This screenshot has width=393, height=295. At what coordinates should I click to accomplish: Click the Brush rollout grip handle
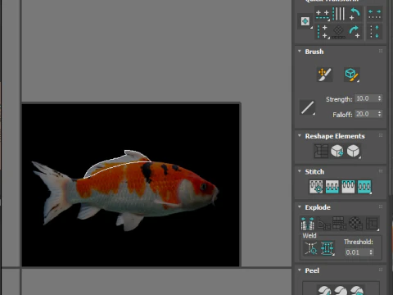pos(381,51)
